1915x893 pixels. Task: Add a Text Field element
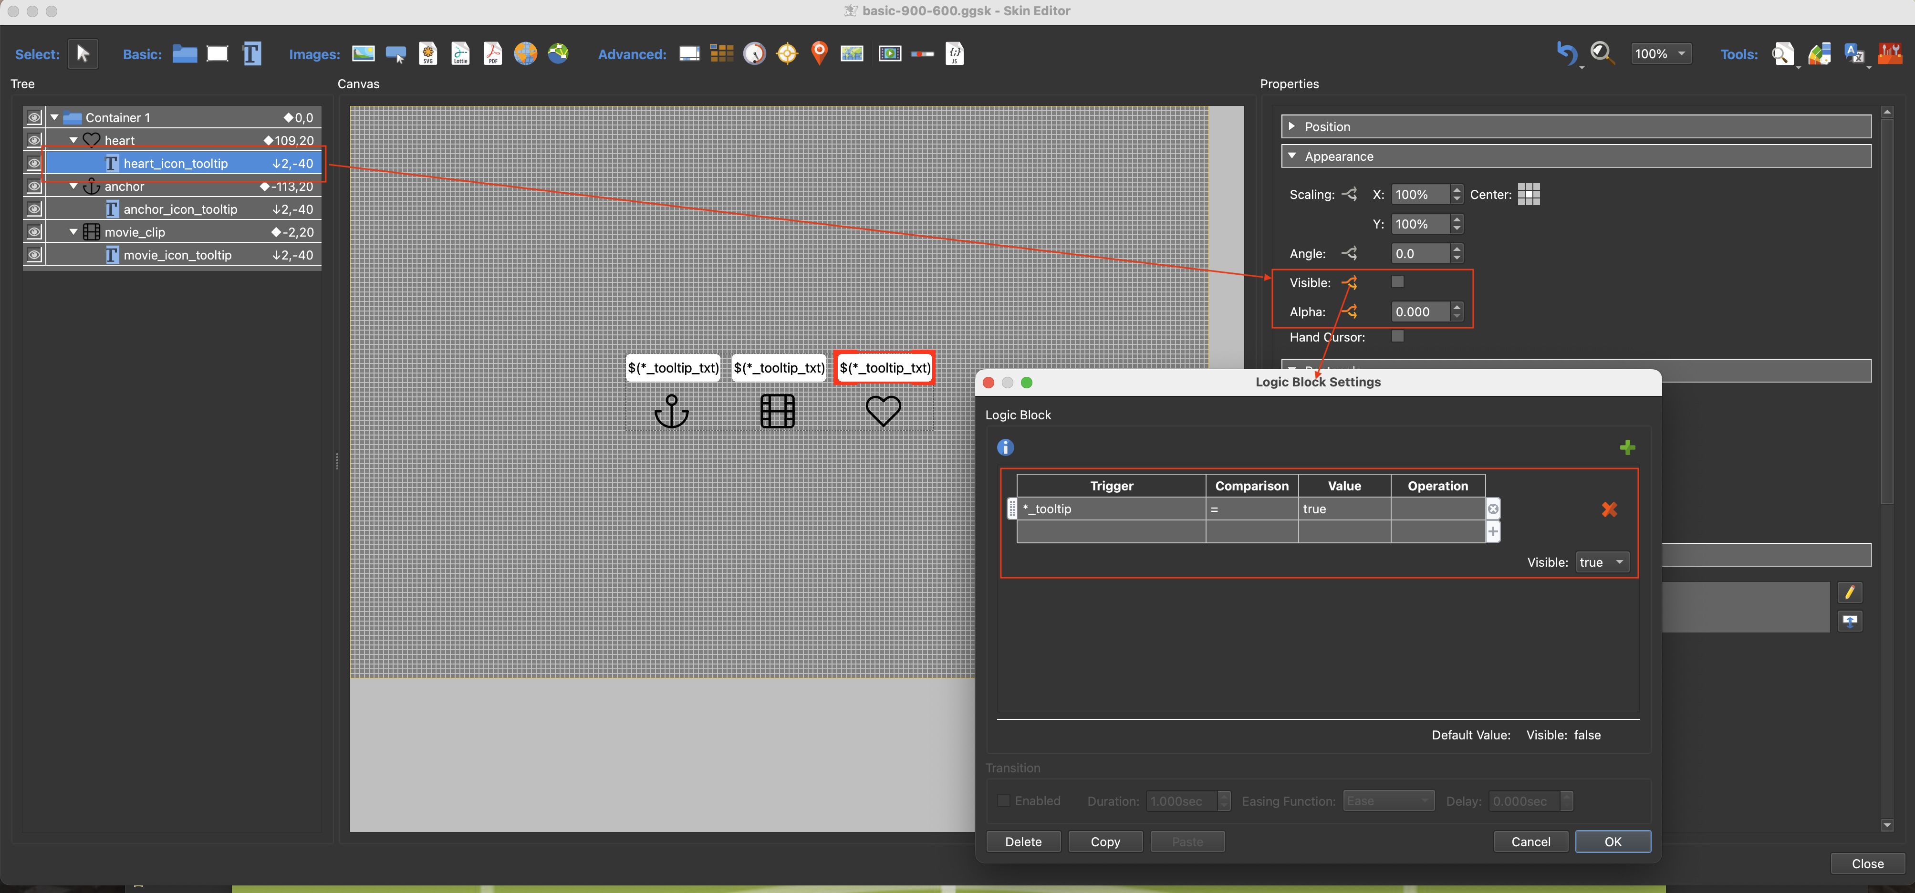[x=252, y=53]
